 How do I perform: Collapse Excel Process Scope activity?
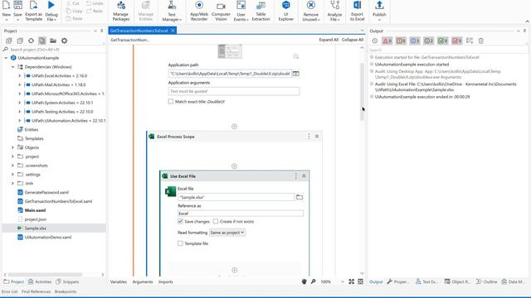click(317, 137)
